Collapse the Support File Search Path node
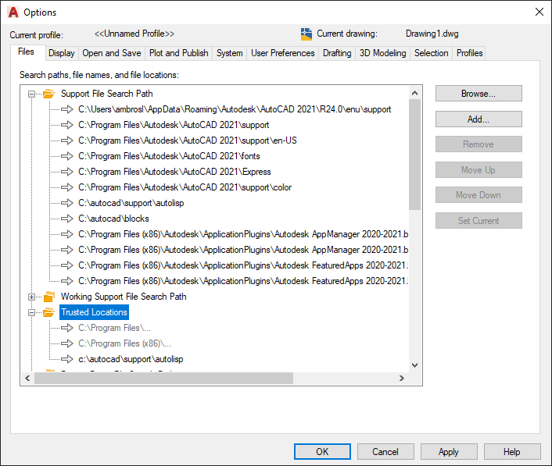The height and width of the screenshot is (466, 552). point(32,94)
